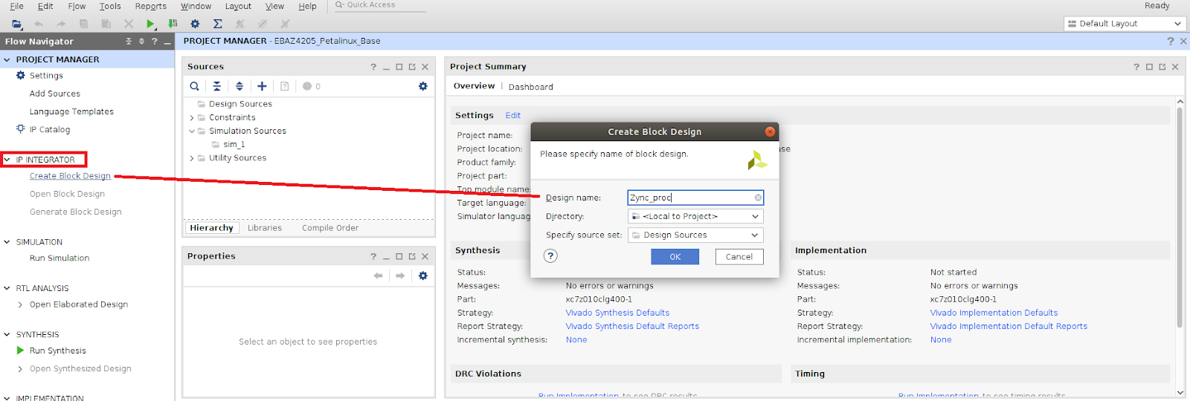
Task: Collapse the PROJECT MANAGER section
Action: (7, 59)
